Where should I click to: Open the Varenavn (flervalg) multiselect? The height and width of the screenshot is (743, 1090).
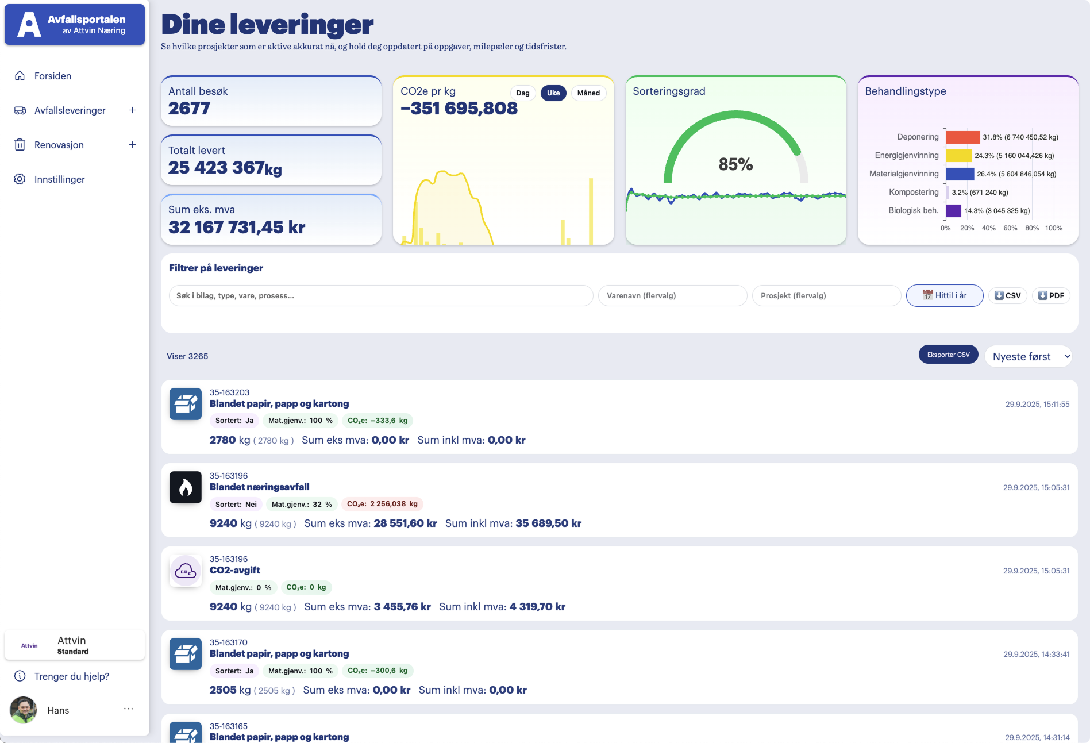tap(672, 295)
